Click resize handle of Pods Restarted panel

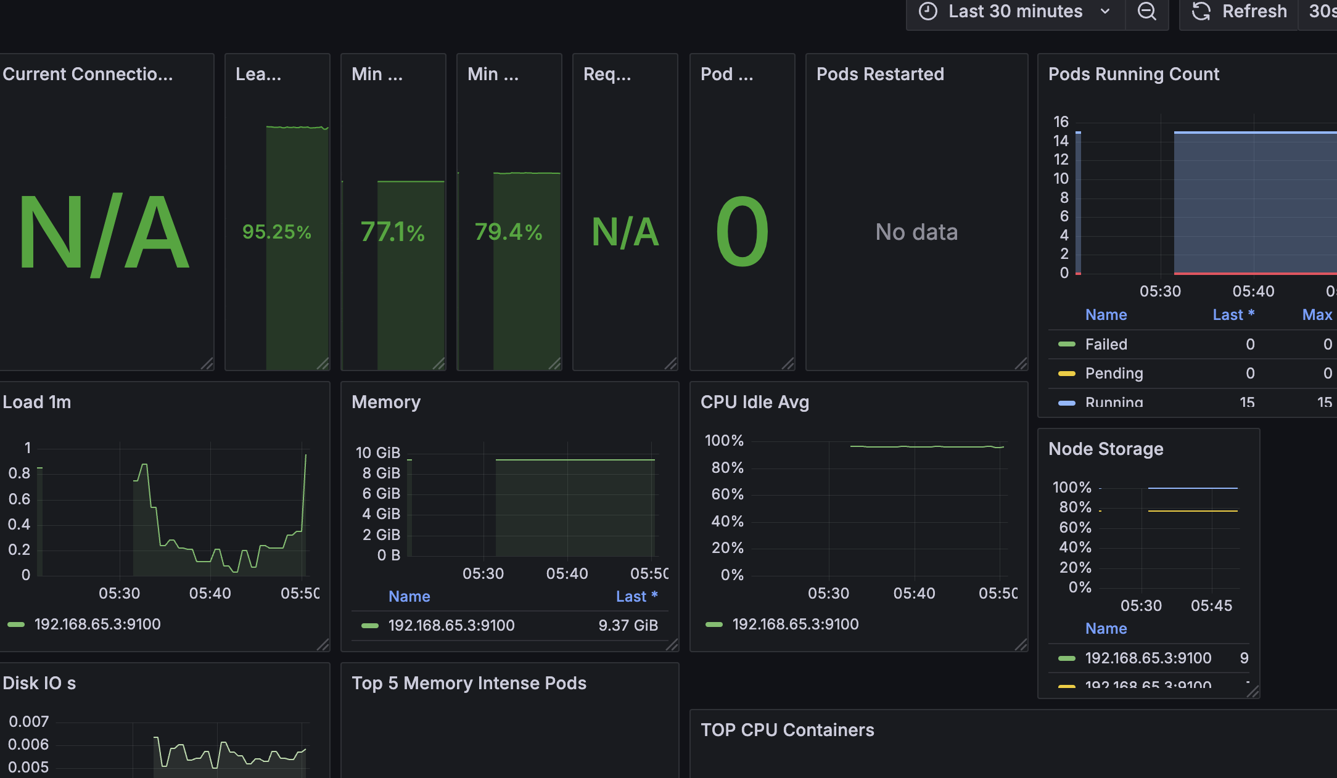pyautogui.click(x=1021, y=364)
